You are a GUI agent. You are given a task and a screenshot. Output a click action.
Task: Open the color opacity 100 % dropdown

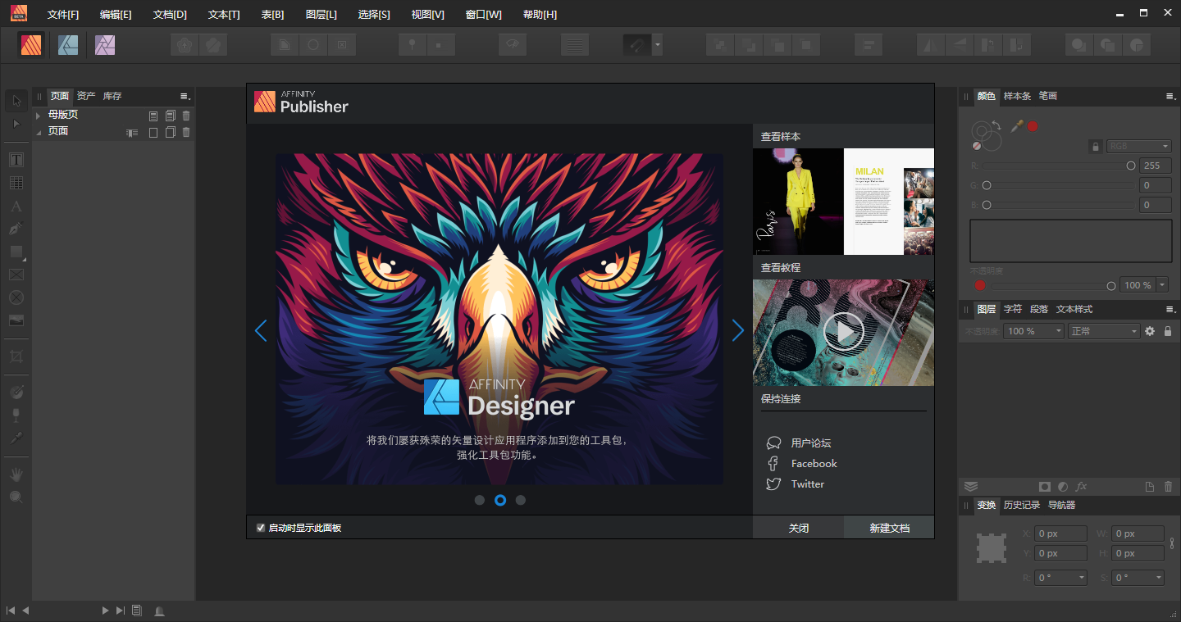1162,285
